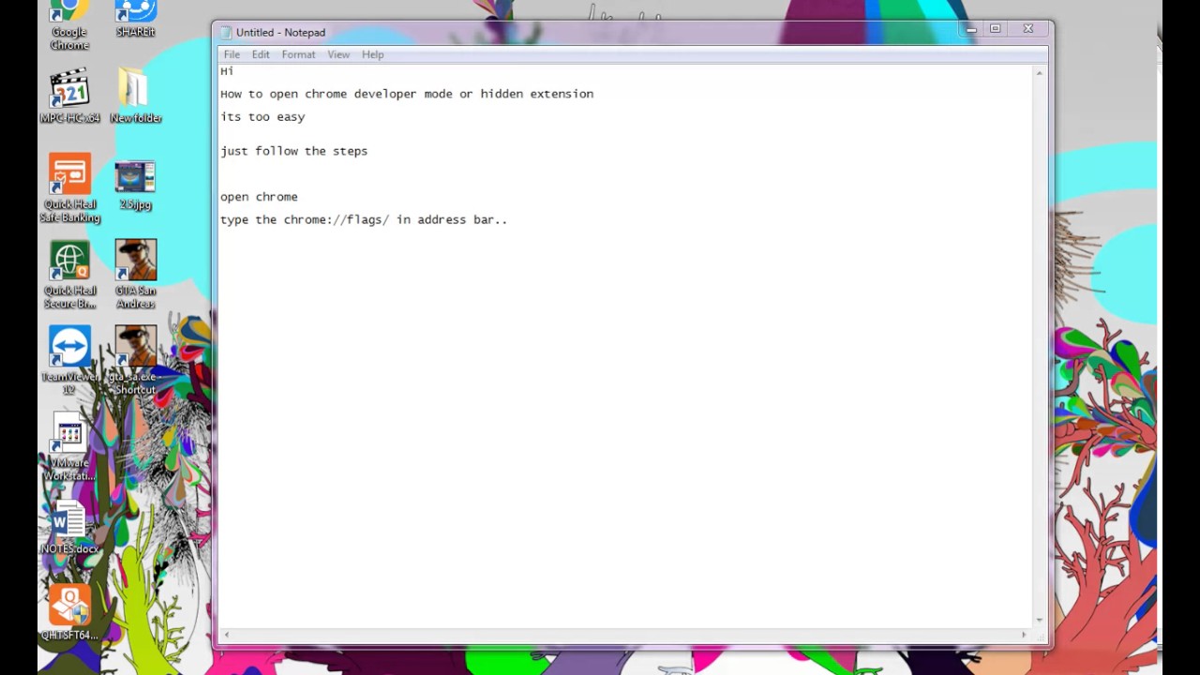Open the Format menu in Notepad
The image size is (1200, 675).
298,54
